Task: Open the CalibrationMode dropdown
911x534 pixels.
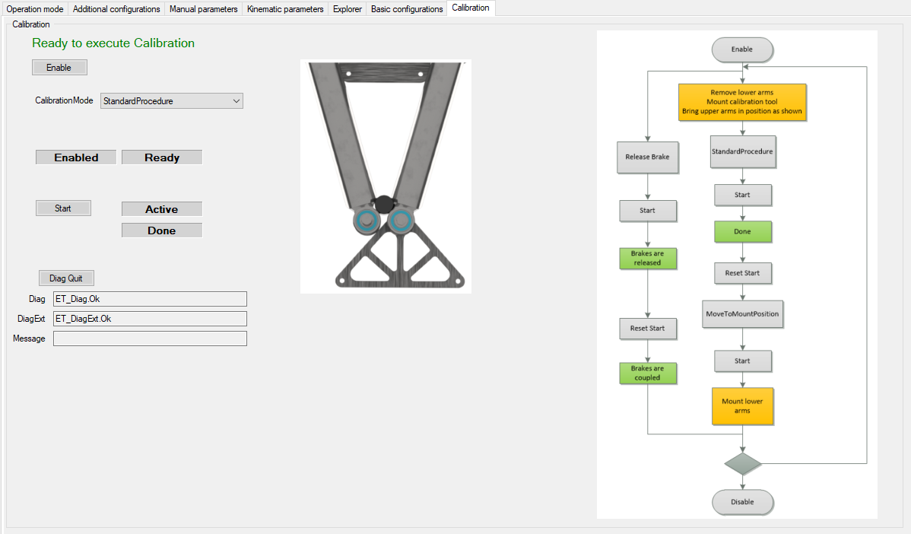Action: pos(171,101)
